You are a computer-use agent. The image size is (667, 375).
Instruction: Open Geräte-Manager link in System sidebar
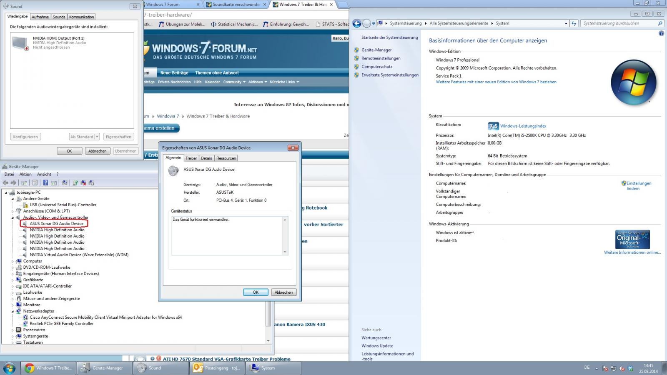point(376,50)
